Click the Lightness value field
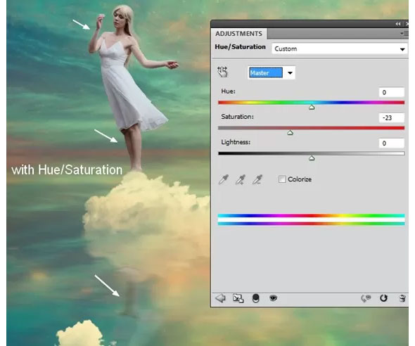 (x=392, y=143)
